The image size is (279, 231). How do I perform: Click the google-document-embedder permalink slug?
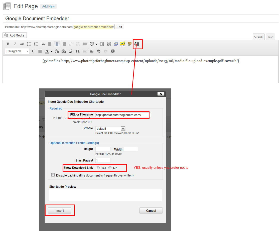pyautogui.click(x=93, y=27)
